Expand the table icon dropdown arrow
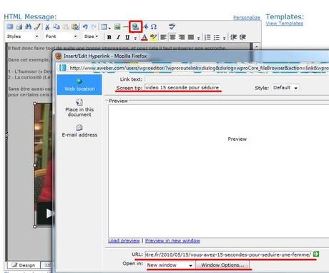The image size is (329, 273). click(109, 28)
